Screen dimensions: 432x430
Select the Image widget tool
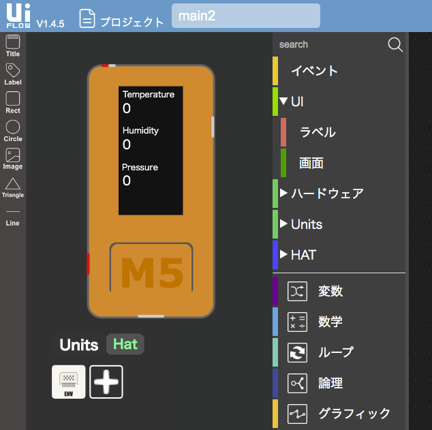tap(12, 157)
